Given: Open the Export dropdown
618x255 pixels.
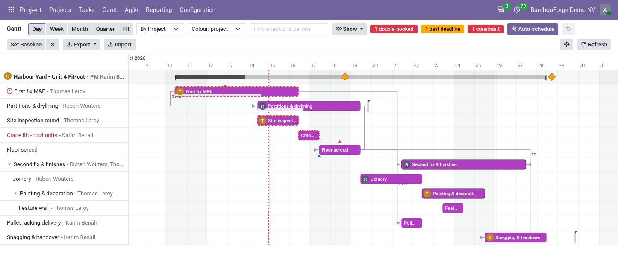Looking at the screenshot, I should pos(82,44).
